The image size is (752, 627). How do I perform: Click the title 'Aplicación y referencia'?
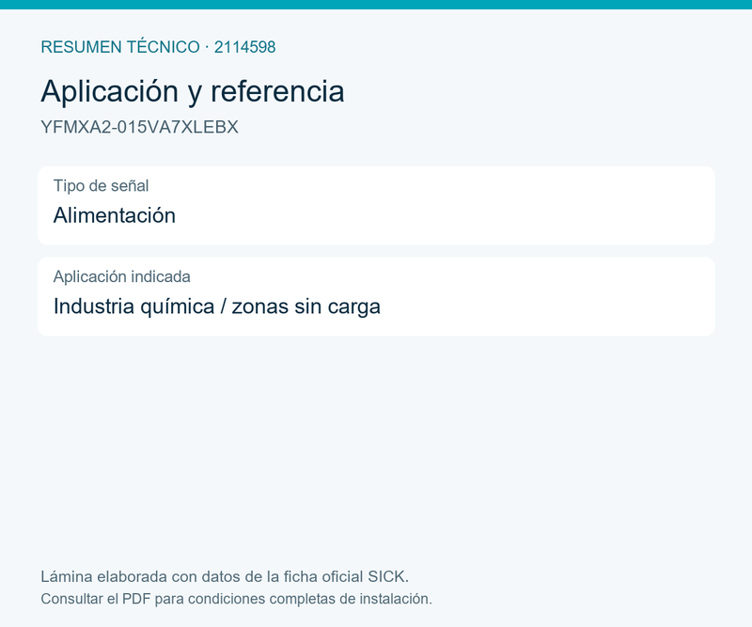pyautogui.click(x=193, y=91)
